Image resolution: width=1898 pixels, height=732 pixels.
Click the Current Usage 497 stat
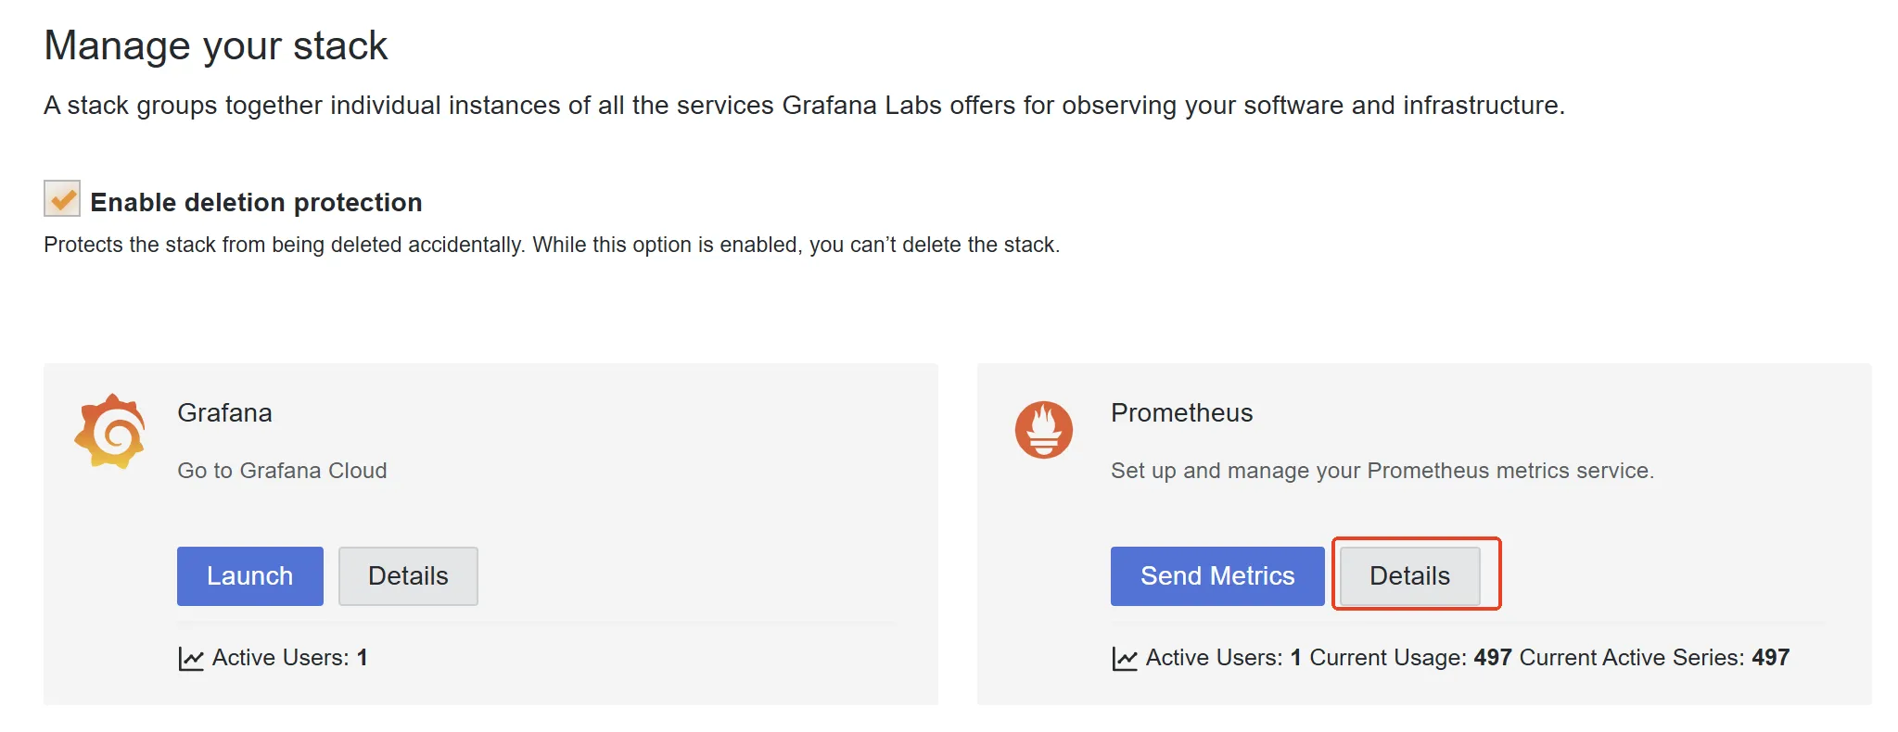coord(1409,658)
